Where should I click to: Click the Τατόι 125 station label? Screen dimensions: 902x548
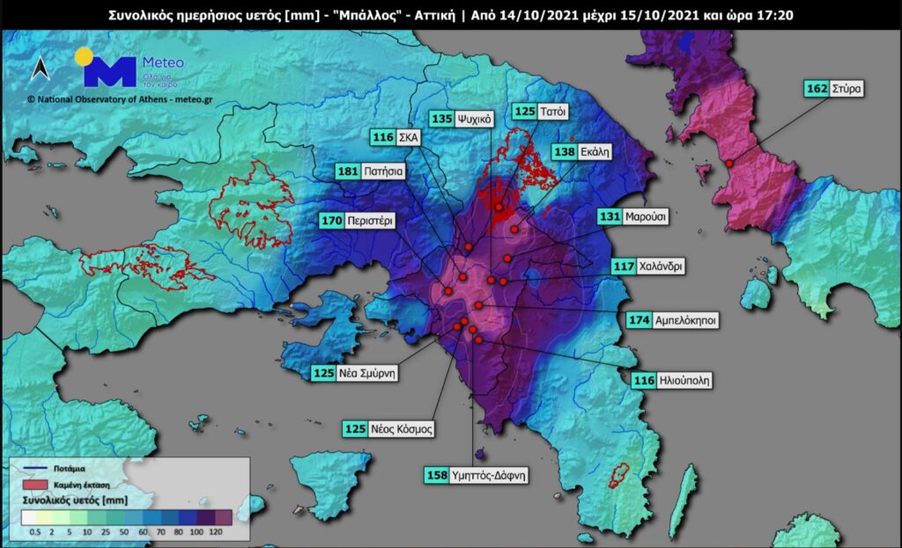point(541,112)
